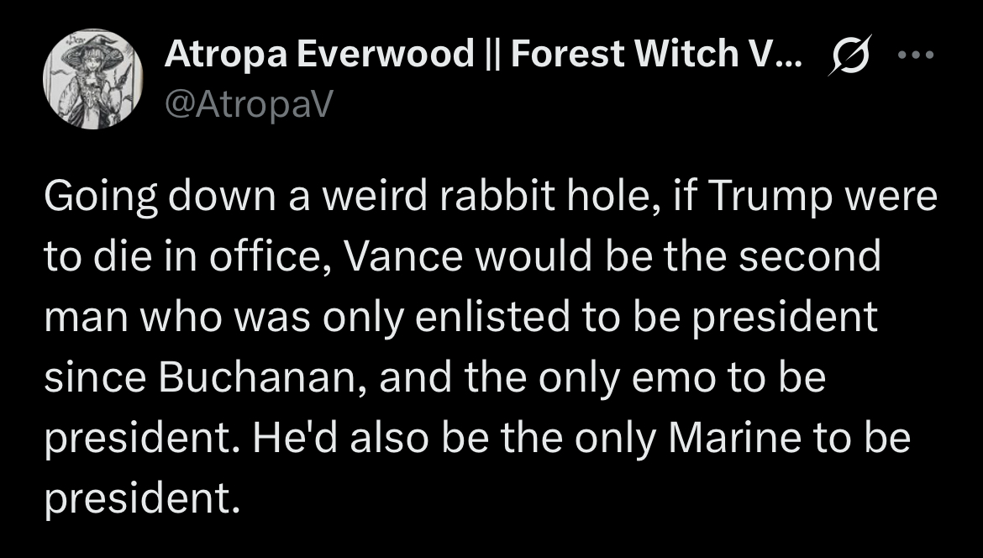The width and height of the screenshot is (983, 558).
Task: Click the word "Marine" in the post
Action: [x=735, y=439]
